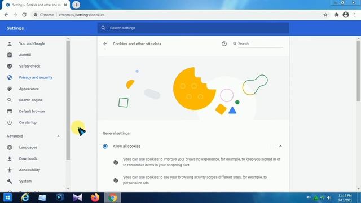Click the Appearance palette icon
The height and width of the screenshot is (203, 361).
[x=10, y=89]
